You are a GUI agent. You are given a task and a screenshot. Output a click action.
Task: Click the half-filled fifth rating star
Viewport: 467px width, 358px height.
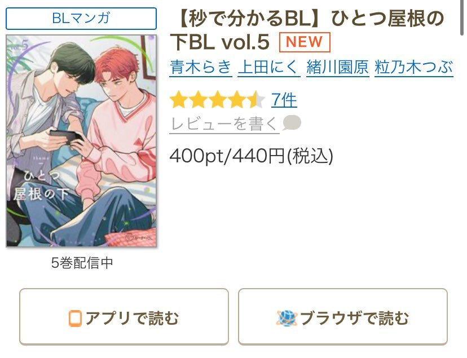point(256,100)
